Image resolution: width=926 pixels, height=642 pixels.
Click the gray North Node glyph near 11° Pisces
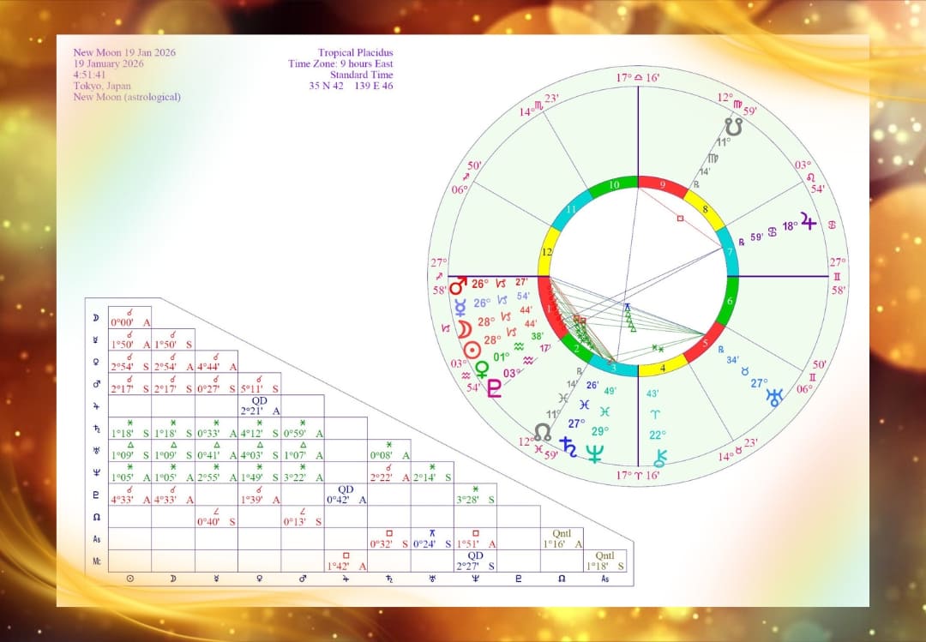543,431
